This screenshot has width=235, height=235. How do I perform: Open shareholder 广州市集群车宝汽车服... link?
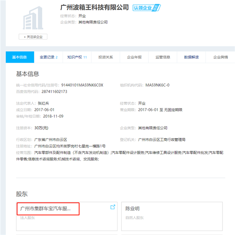point(45,208)
